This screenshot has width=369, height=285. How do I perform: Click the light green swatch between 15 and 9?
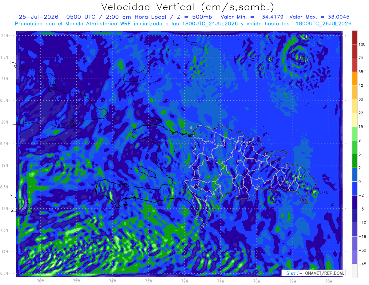(x=355, y=133)
